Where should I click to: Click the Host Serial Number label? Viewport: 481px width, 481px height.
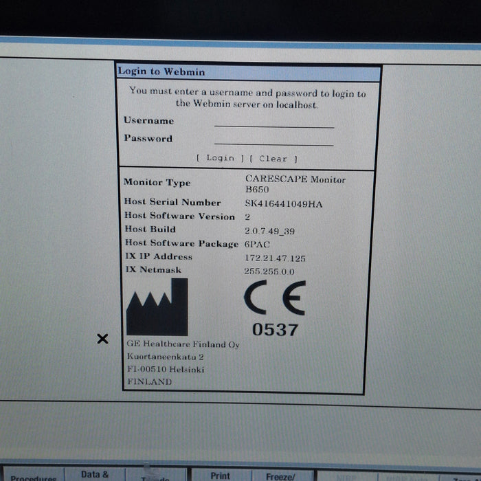pos(172,202)
